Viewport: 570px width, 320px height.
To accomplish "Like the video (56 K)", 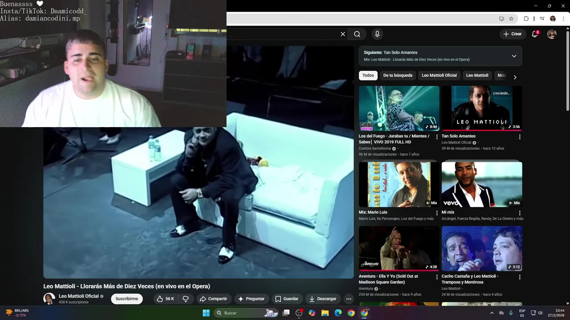I will pos(165,299).
